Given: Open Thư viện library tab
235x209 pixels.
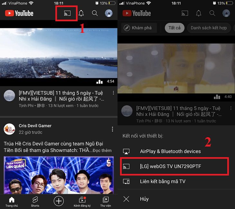Looking at the screenshot, I should (x=106, y=202).
